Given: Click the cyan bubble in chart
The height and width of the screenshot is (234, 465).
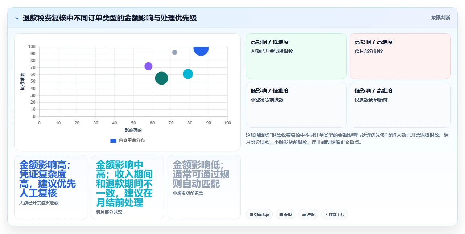Looking at the screenshot, I should point(188,74).
